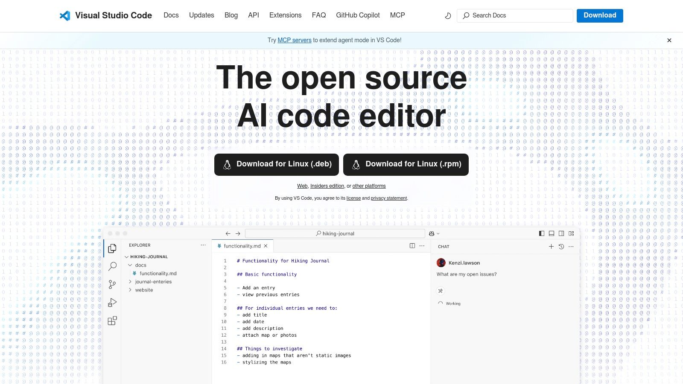Viewport: 683px width, 384px height.
Task: Open chat history clock icon
Action: [561, 246]
